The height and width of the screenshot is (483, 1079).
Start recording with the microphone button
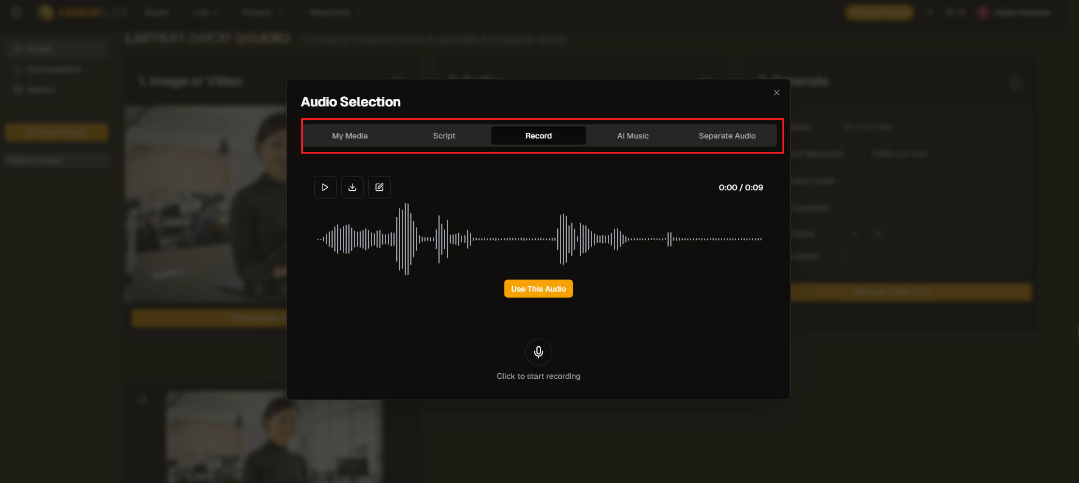point(539,352)
